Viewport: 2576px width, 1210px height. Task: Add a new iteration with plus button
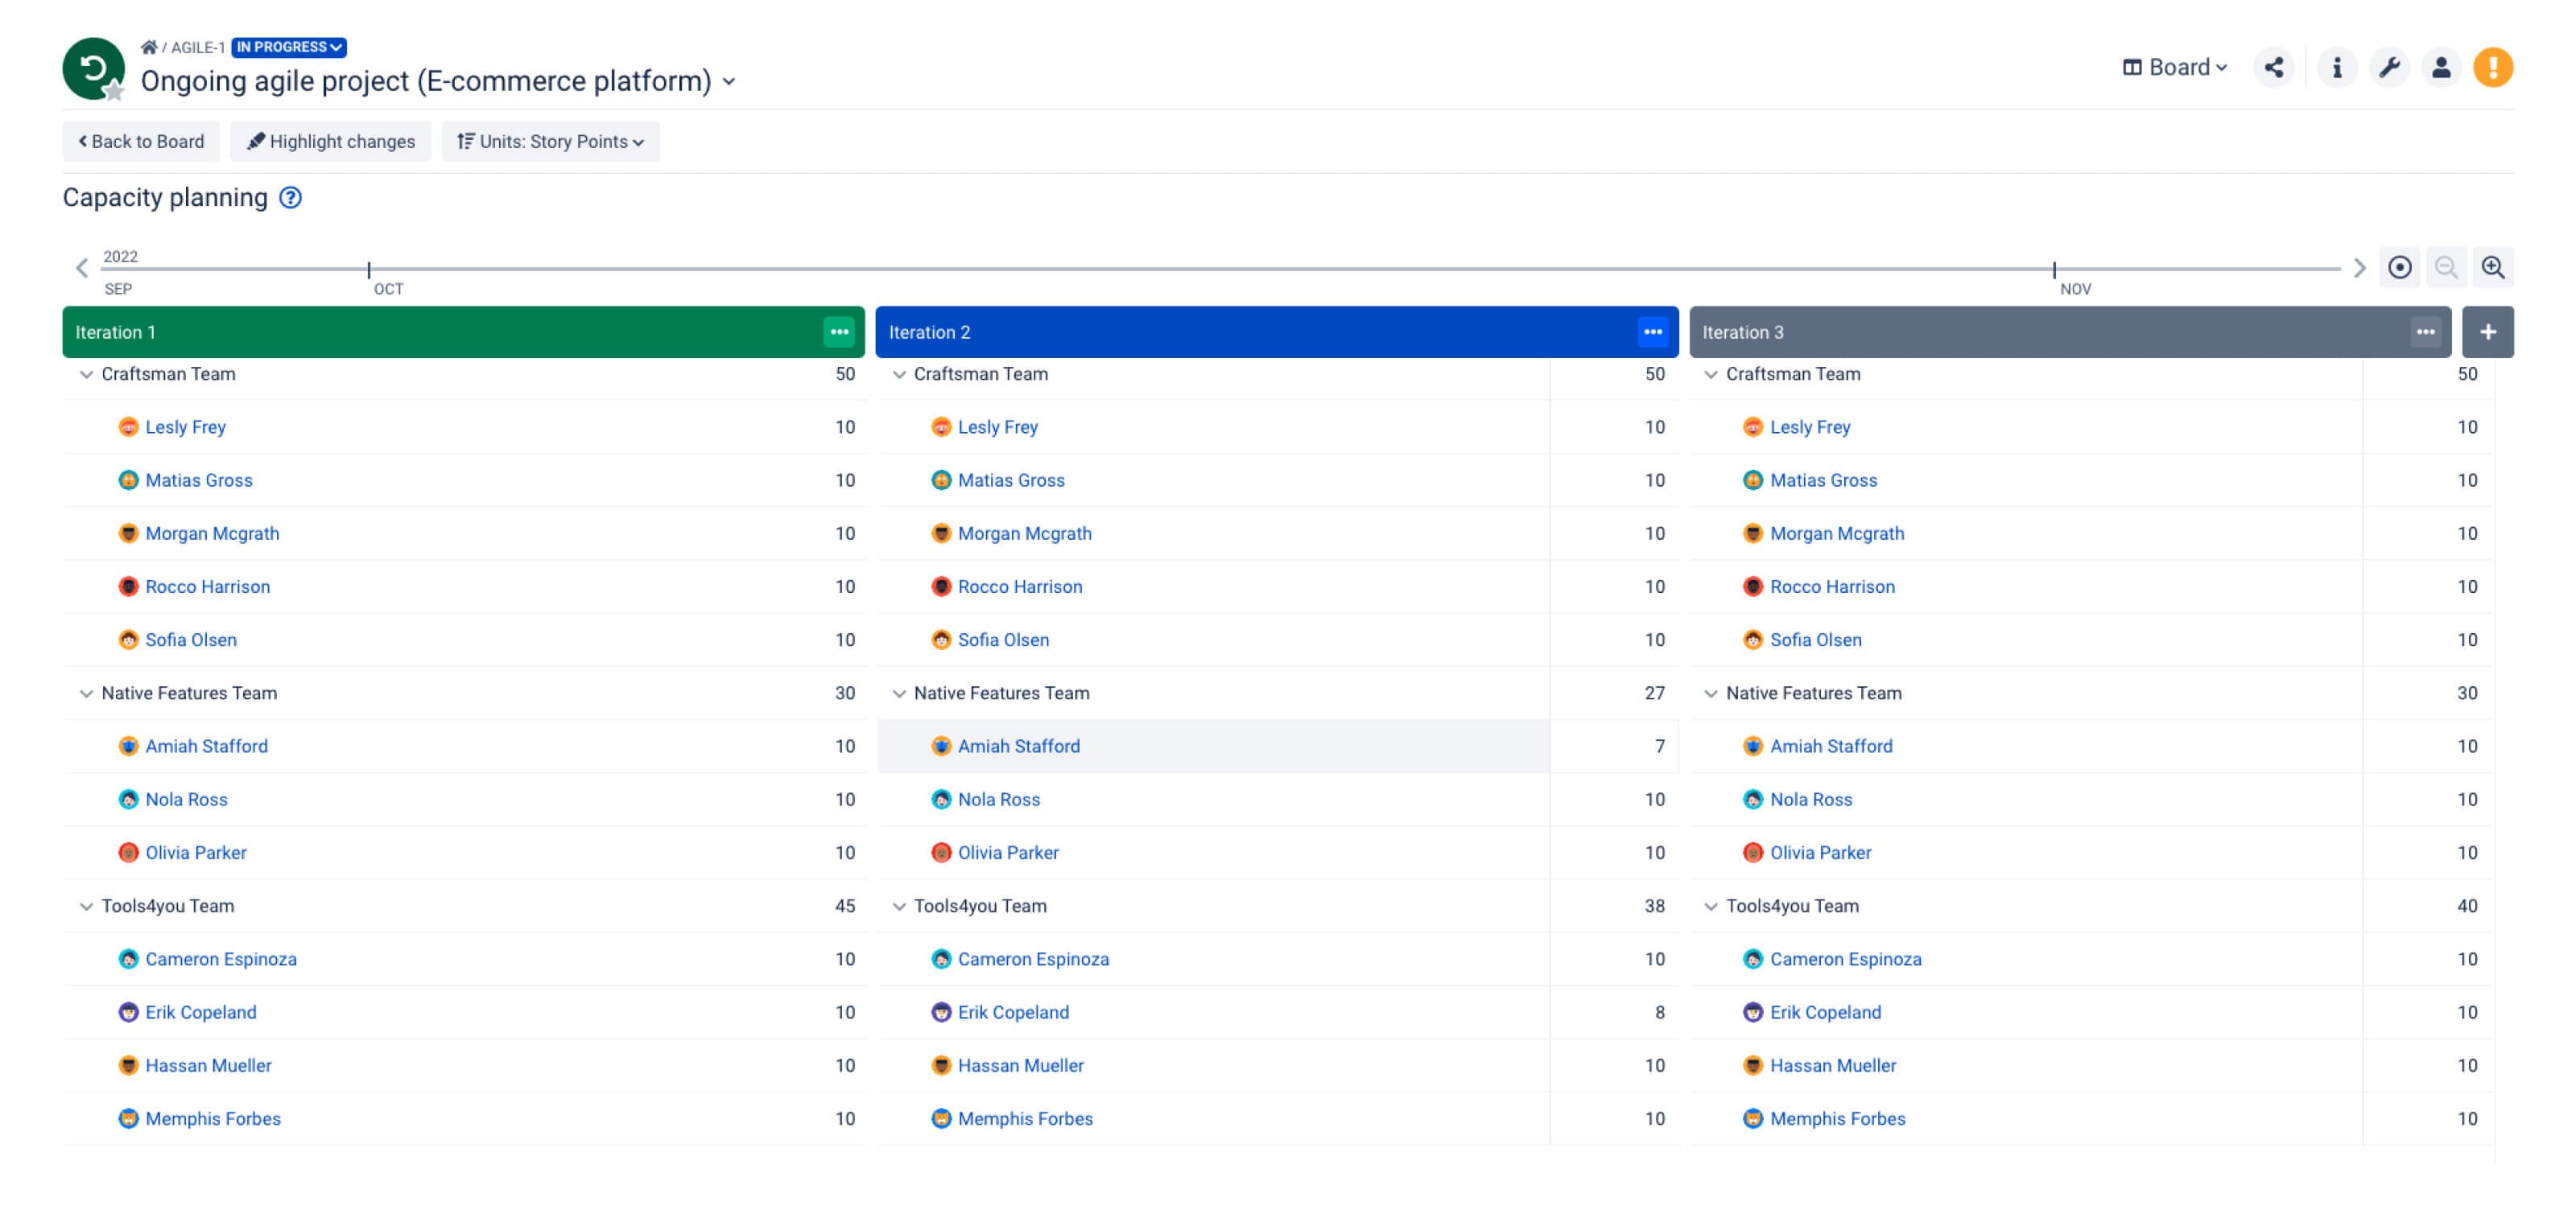pyautogui.click(x=2488, y=331)
